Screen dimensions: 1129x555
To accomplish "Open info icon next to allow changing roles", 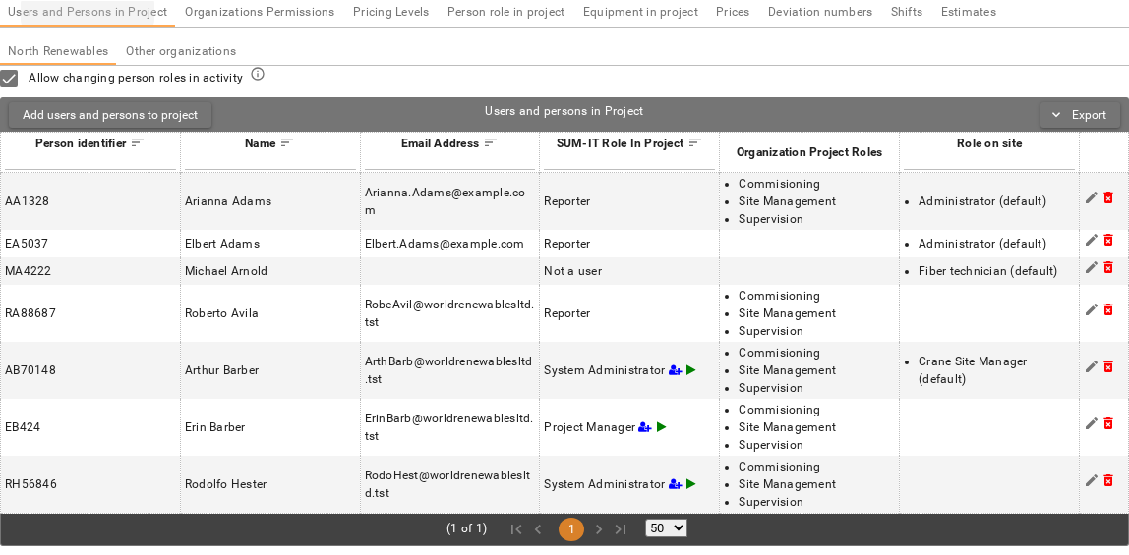I will pos(258,74).
